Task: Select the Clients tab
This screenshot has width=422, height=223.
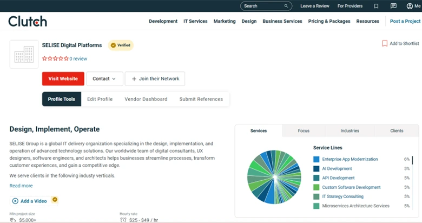Action: click(x=397, y=131)
